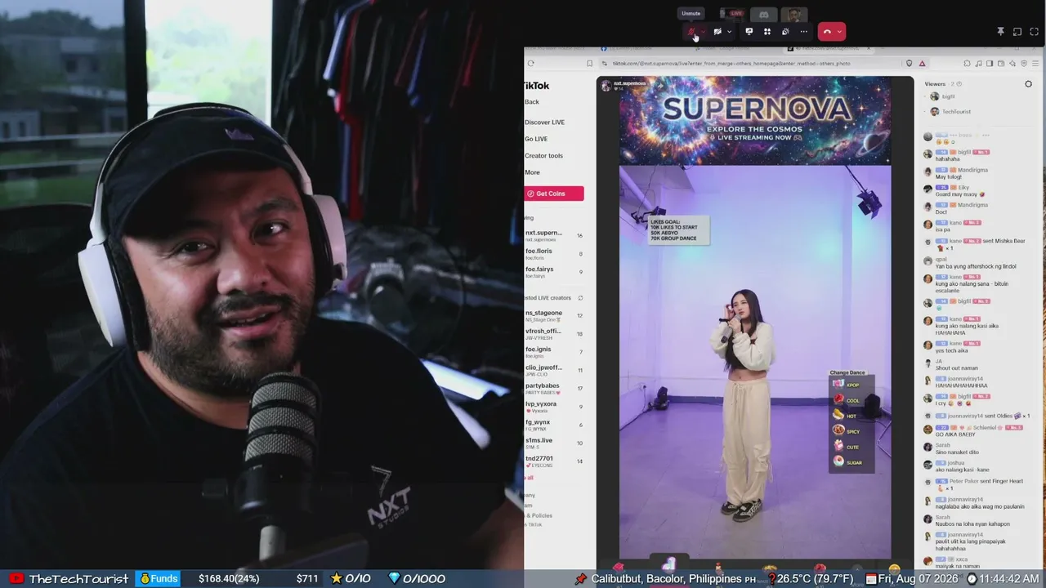
Task: Open the soundboard icon in call toolbar
Action: (x=785, y=32)
